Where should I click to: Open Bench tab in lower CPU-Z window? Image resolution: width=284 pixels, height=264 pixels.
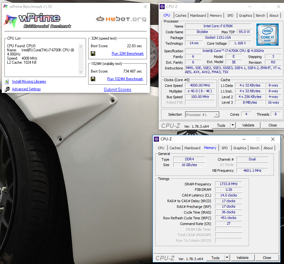point(255,148)
